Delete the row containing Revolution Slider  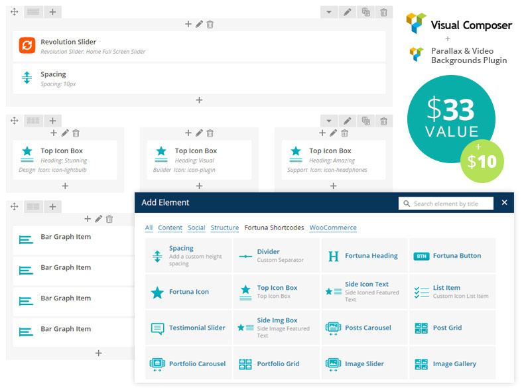pos(383,12)
